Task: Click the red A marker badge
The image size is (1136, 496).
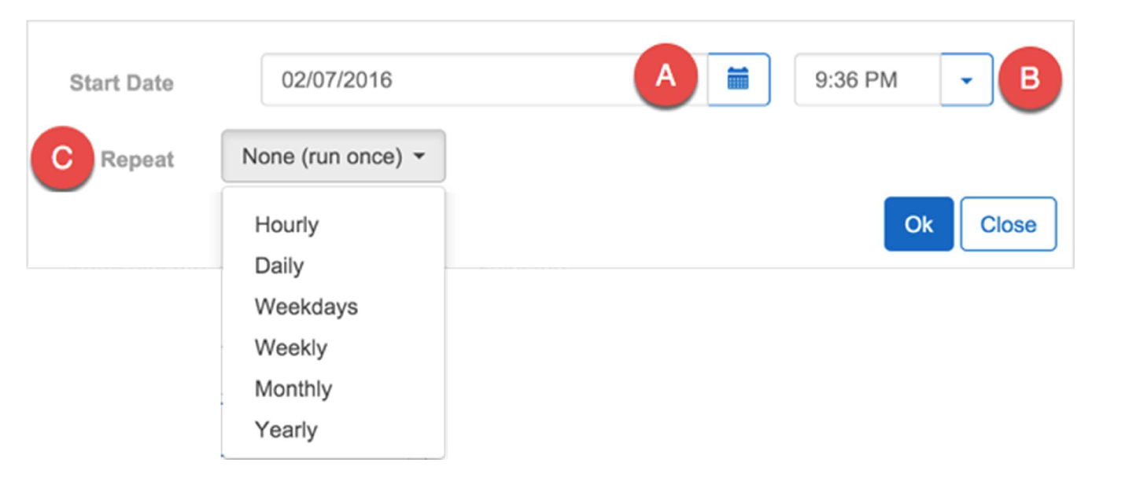Action: (x=666, y=77)
